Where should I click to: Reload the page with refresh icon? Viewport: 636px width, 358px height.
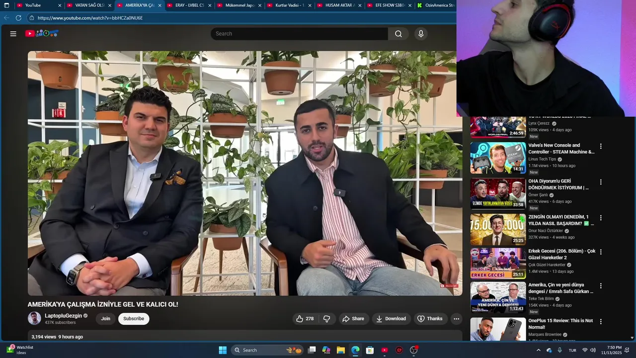pyautogui.click(x=18, y=18)
